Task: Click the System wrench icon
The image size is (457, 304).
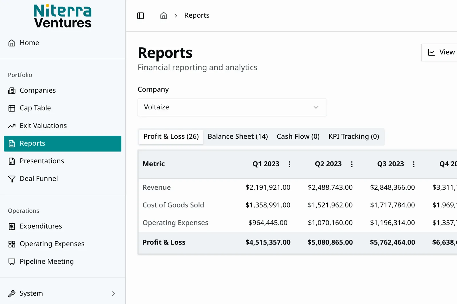Action: (x=12, y=294)
